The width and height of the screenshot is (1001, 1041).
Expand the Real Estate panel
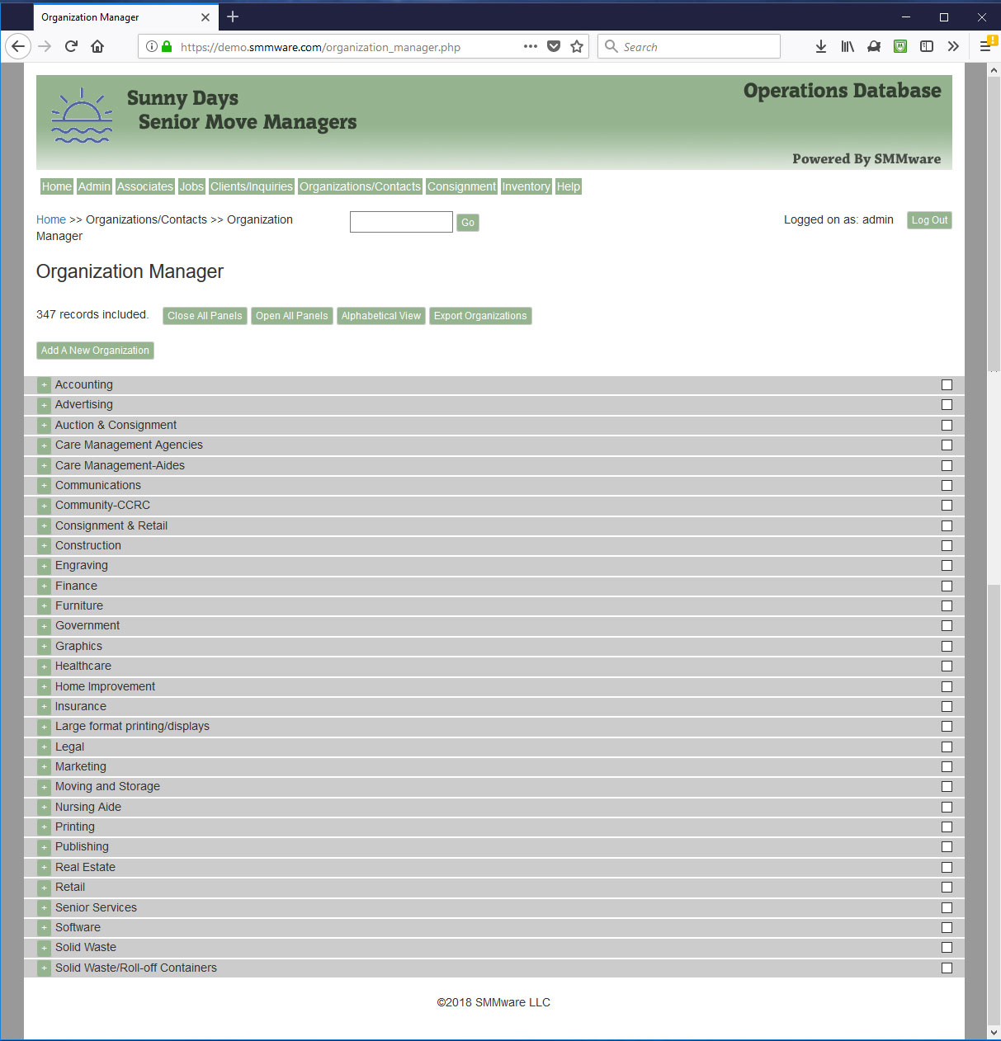(x=45, y=868)
